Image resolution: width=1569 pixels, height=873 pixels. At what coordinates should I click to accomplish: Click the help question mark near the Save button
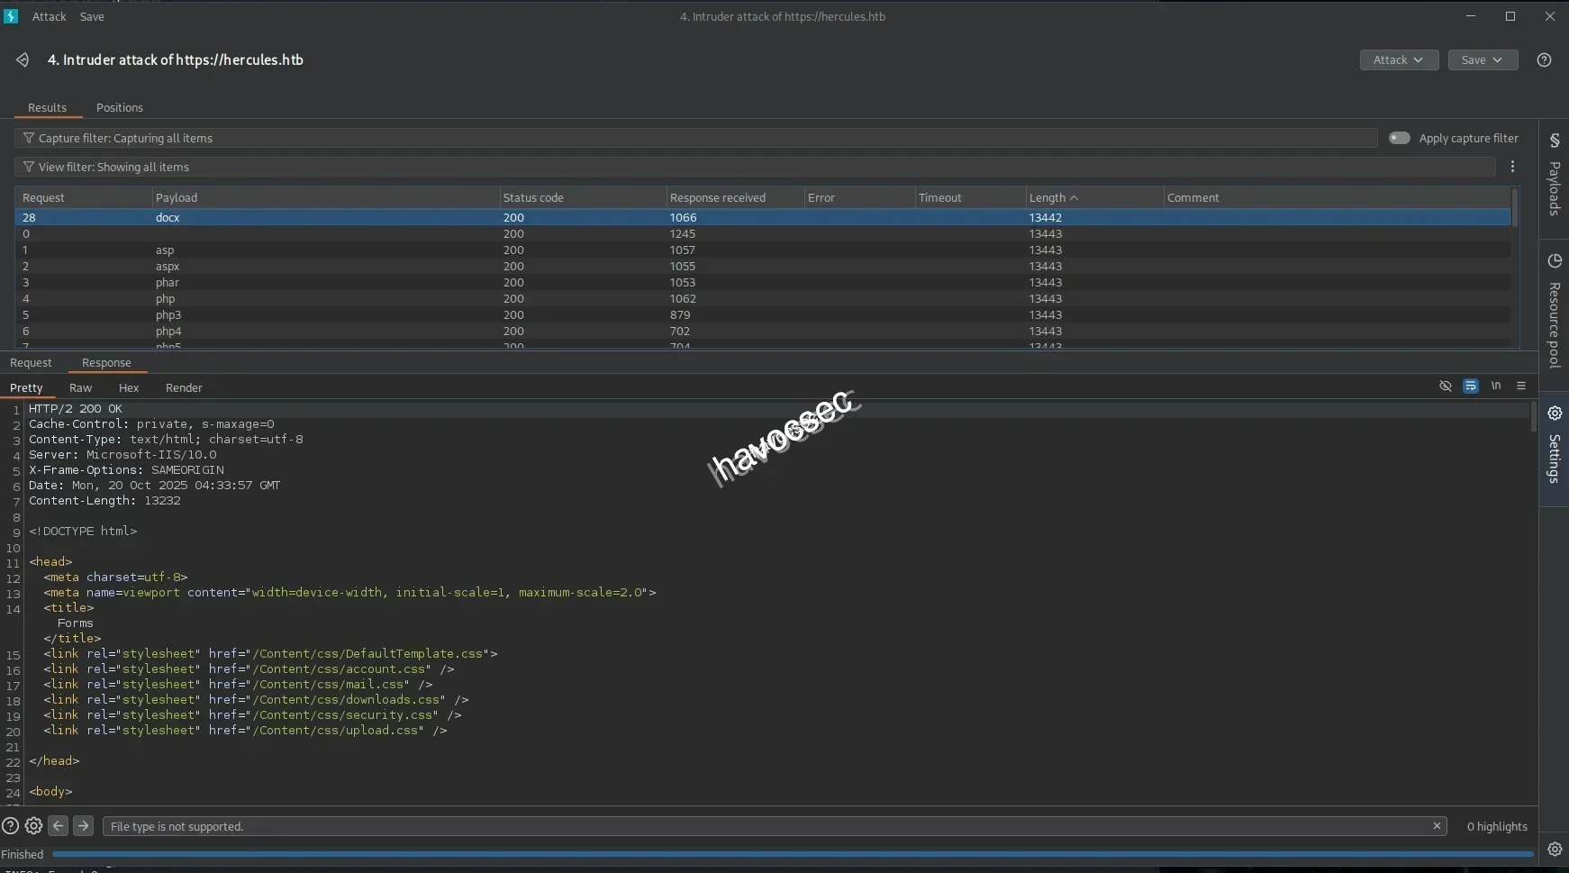(x=1545, y=59)
